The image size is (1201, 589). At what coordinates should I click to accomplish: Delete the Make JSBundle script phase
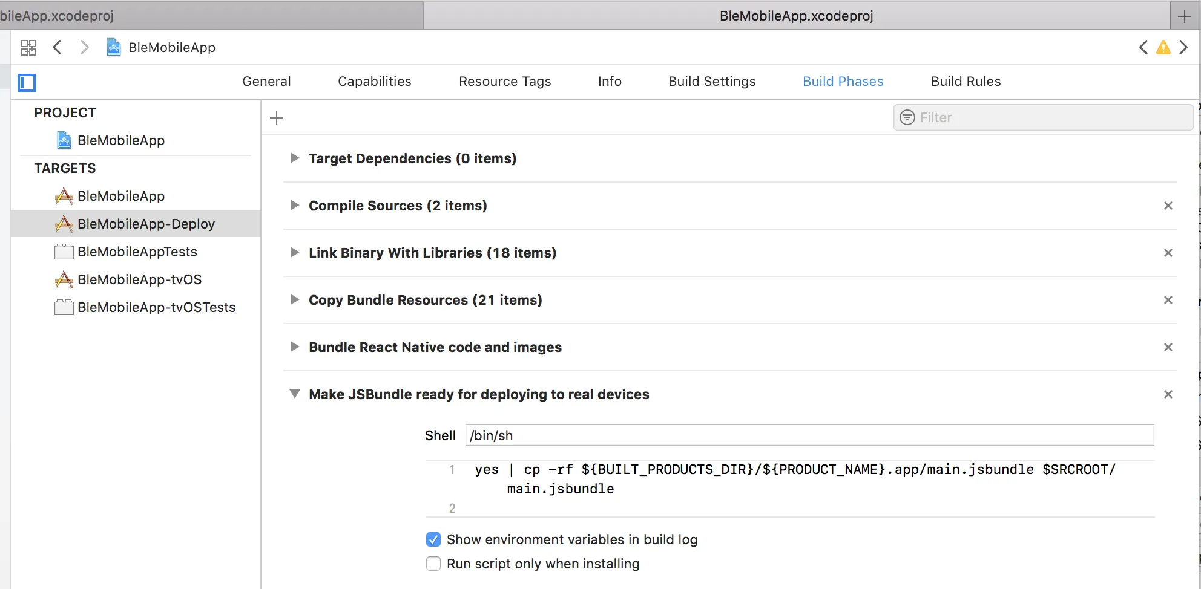pos(1168,394)
